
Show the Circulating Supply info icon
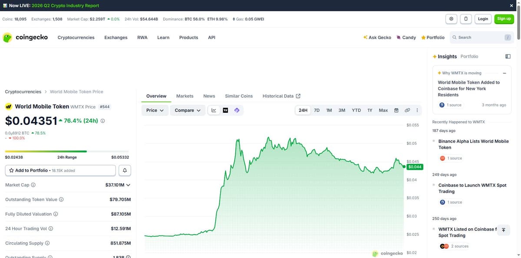pyautogui.click(x=47, y=243)
